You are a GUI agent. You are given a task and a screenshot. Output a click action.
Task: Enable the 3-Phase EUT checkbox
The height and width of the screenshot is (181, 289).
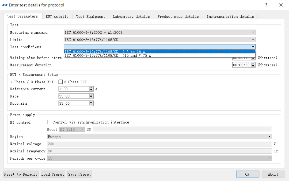point(60,82)
